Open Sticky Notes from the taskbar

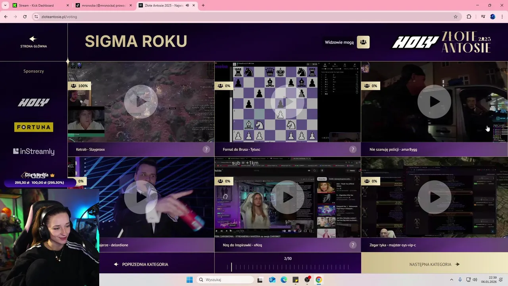(295, 280)
